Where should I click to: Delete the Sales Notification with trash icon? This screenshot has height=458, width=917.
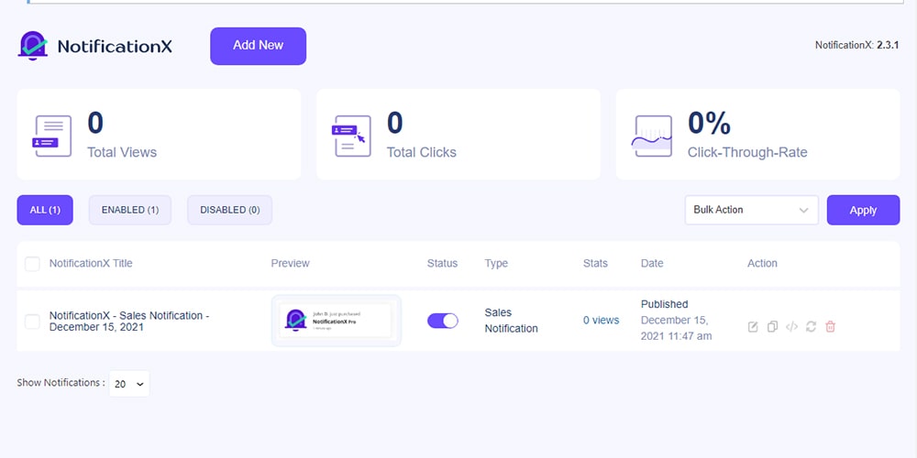coord(830,327)
